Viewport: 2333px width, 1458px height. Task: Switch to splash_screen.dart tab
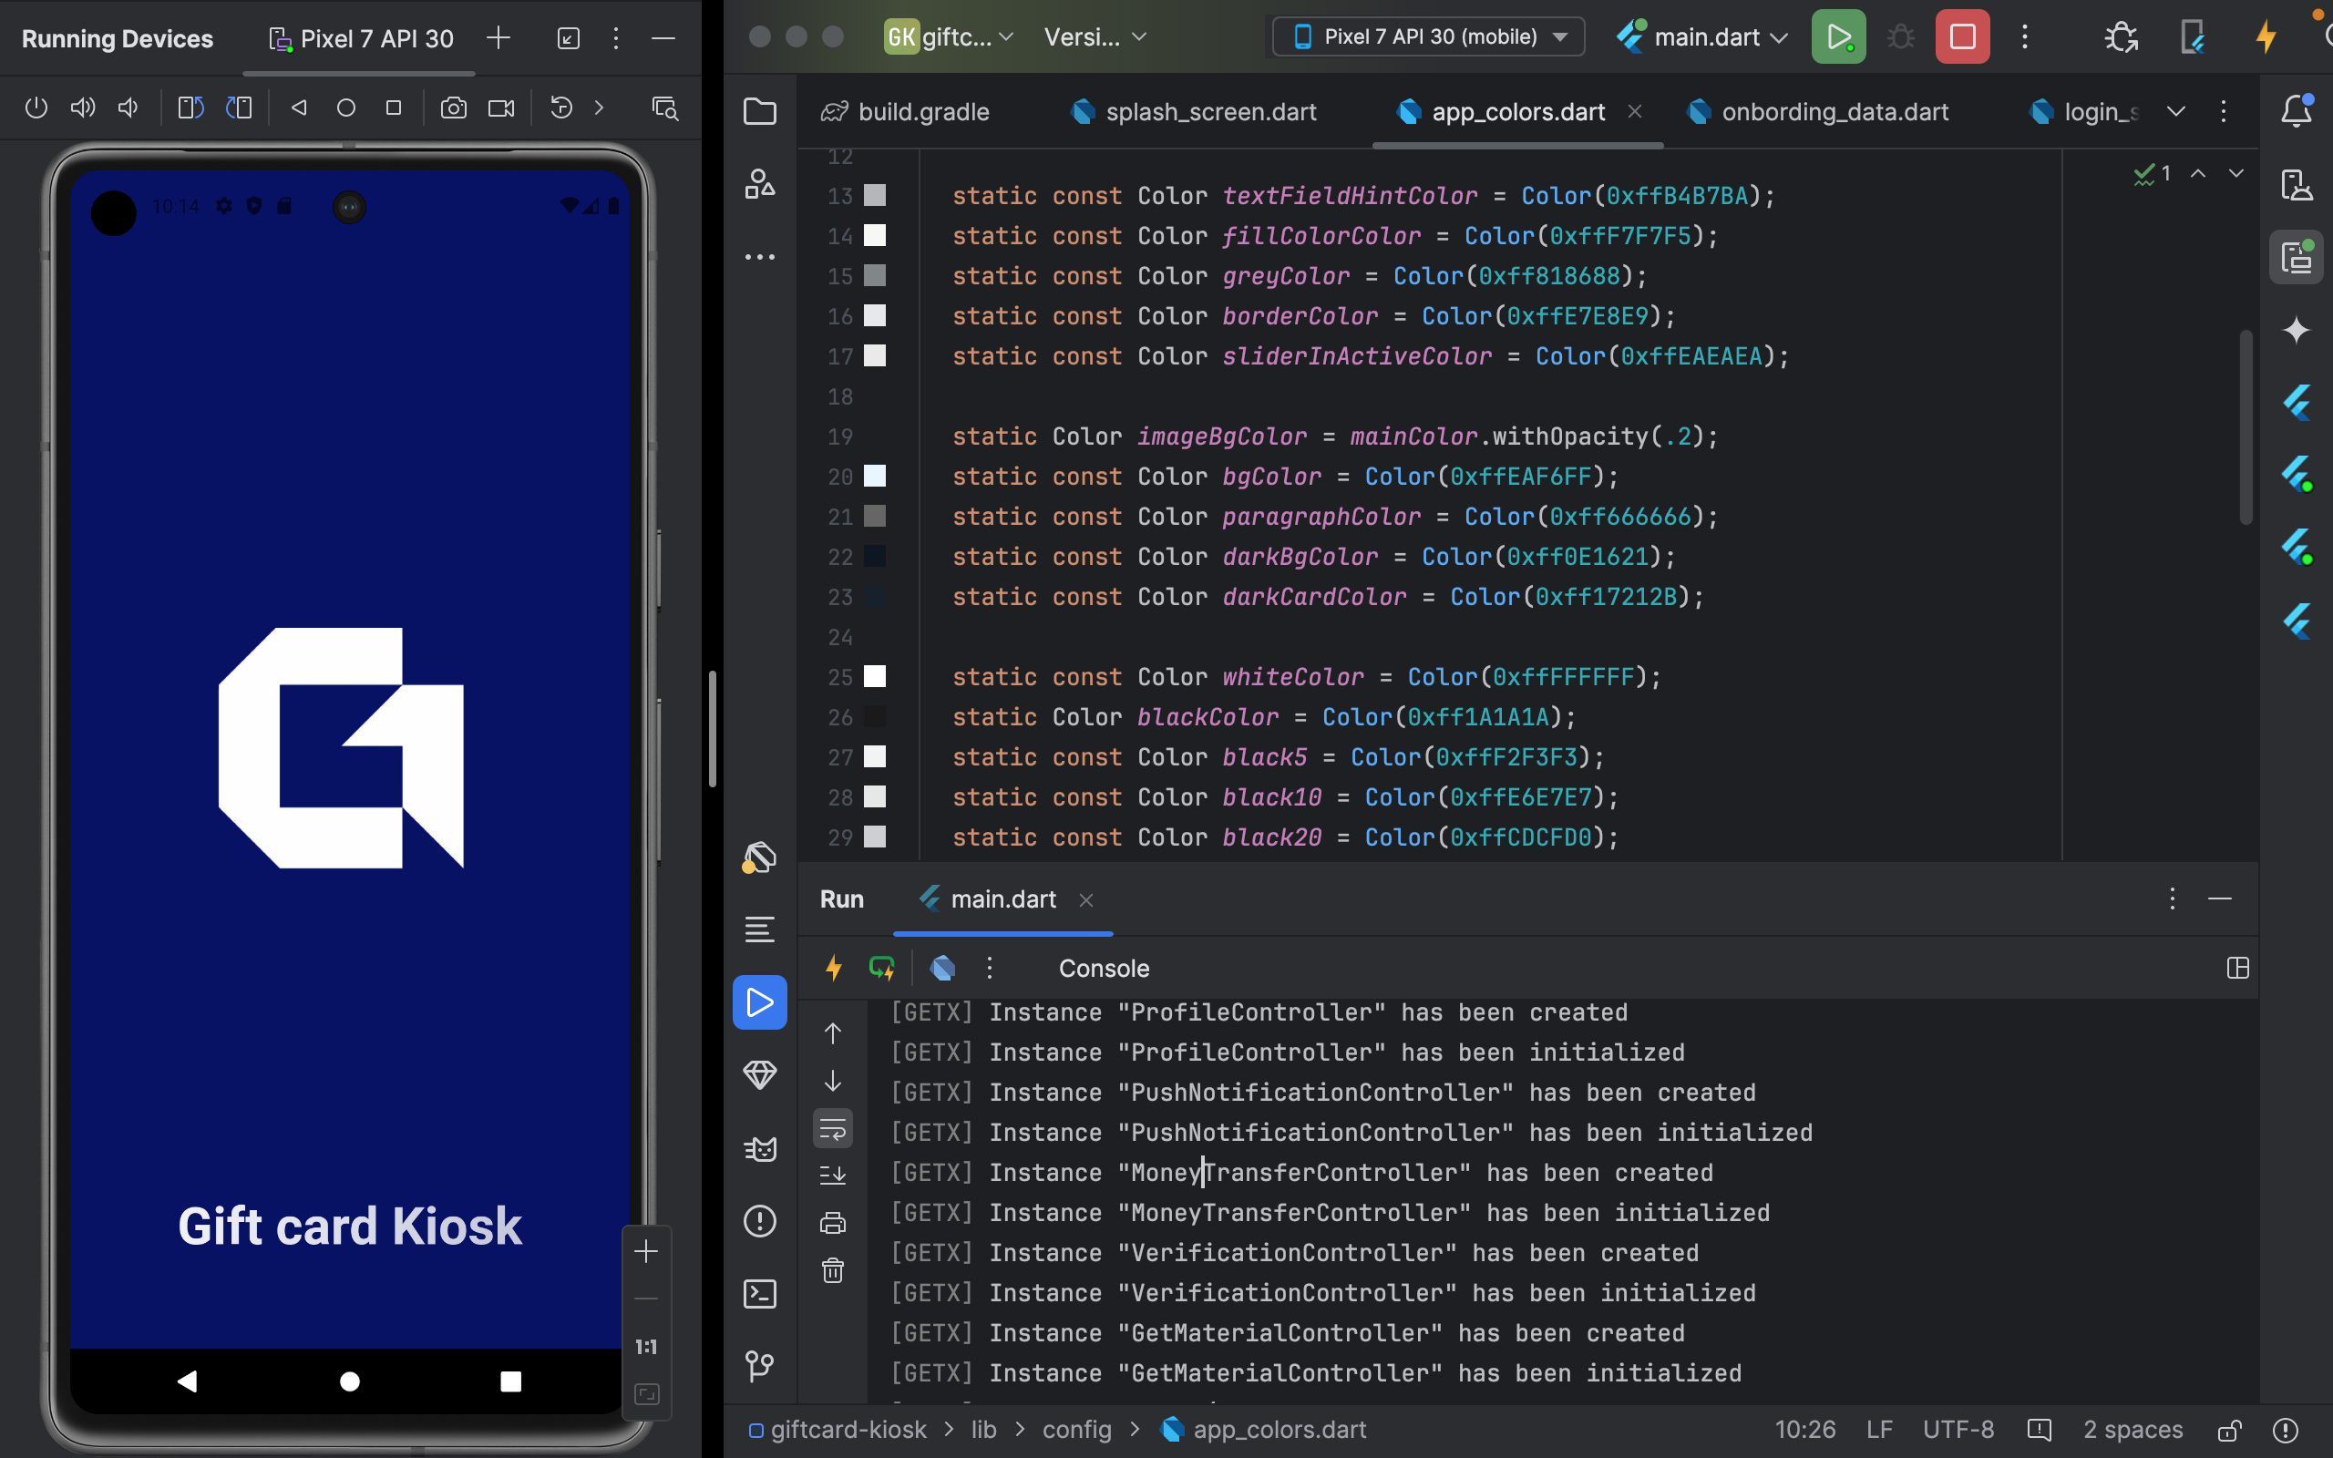[x=1194, y=112]
